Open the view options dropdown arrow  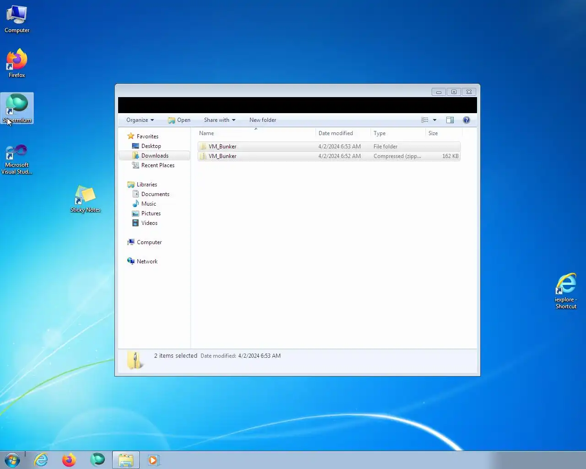coord(434,120)
